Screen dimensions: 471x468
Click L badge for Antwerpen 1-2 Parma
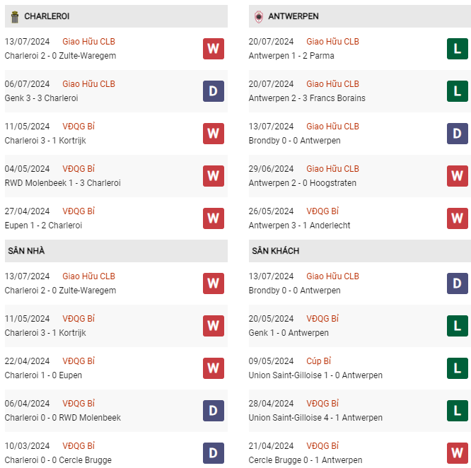point(457,49)
